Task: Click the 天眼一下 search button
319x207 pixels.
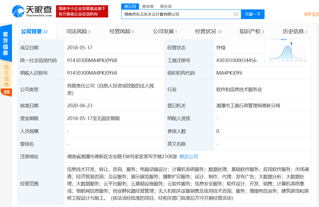Action: pyautogui.click(x=253, y=14)
